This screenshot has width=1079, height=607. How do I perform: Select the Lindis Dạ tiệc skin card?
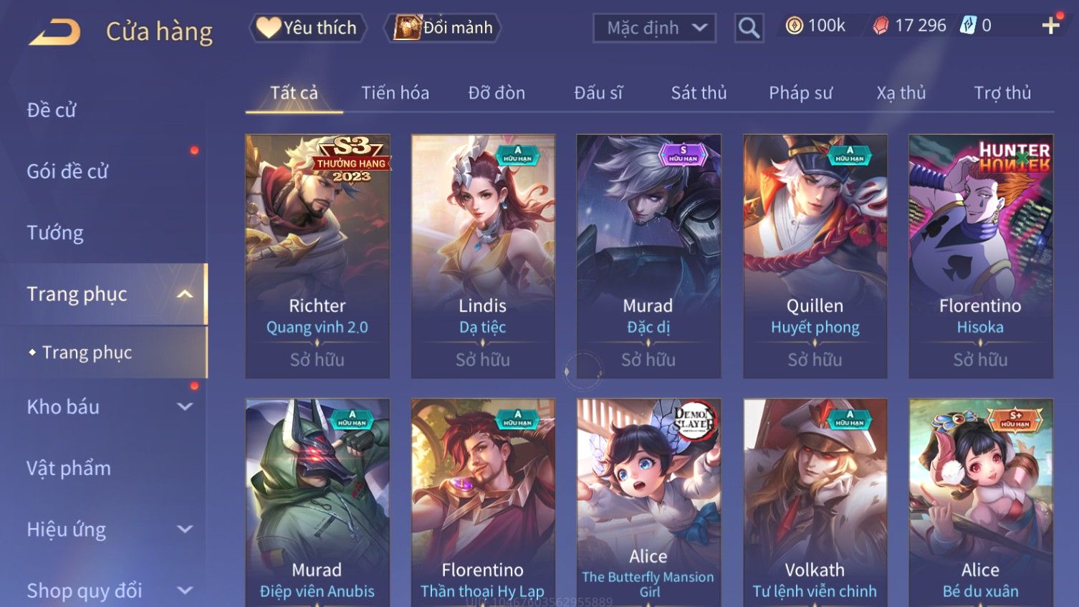click(x=483, y=256)
